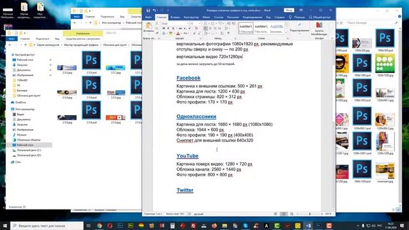409x230 pixels.
Task: Click the back arrow in the Обложки Explorer window
Action: [x=10, y=45]
